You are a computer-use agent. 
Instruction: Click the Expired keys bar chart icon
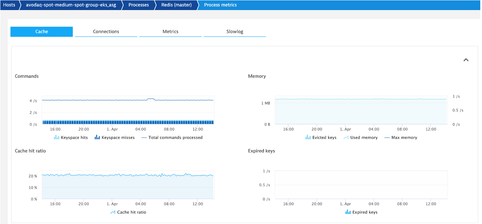coord(347,212)
